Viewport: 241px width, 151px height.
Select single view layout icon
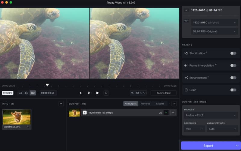coord(20,93)
